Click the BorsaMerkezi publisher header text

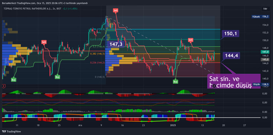45,3
